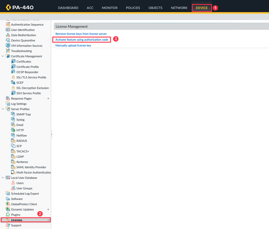Click the VM Information Sources icon
The image size is (269, 229).
tap(8, 45)
